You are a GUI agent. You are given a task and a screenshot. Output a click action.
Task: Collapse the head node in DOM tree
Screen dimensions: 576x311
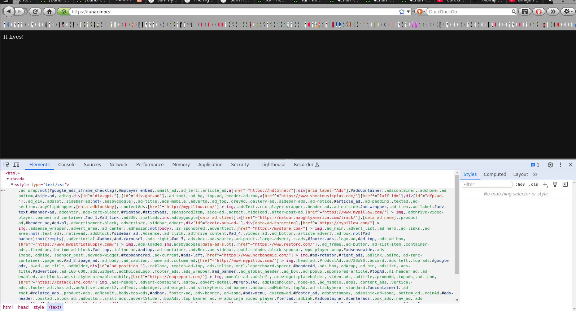point(8,179)
